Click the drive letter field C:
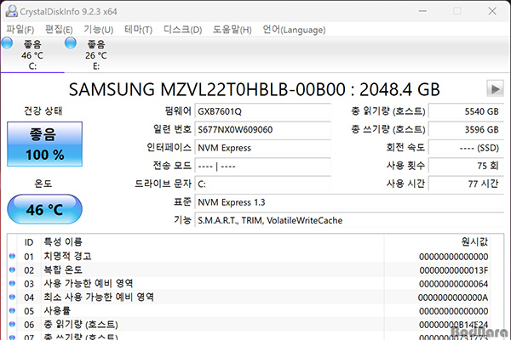 263,184
